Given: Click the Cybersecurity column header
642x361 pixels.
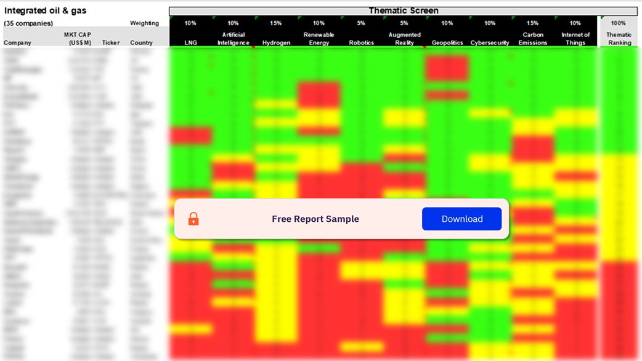Looking at the screenshot, I should 490,43.
